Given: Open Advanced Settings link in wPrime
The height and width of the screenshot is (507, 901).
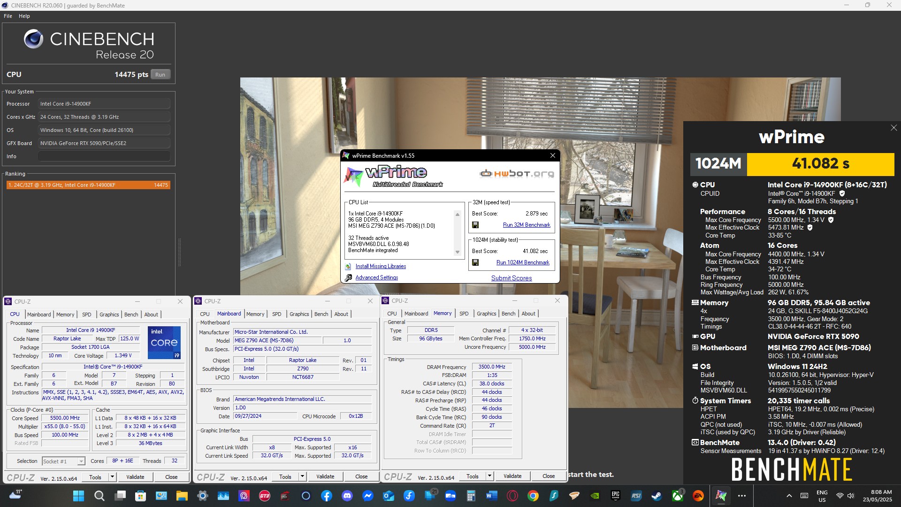Looking at the screenshot, I should click(376, 277).
